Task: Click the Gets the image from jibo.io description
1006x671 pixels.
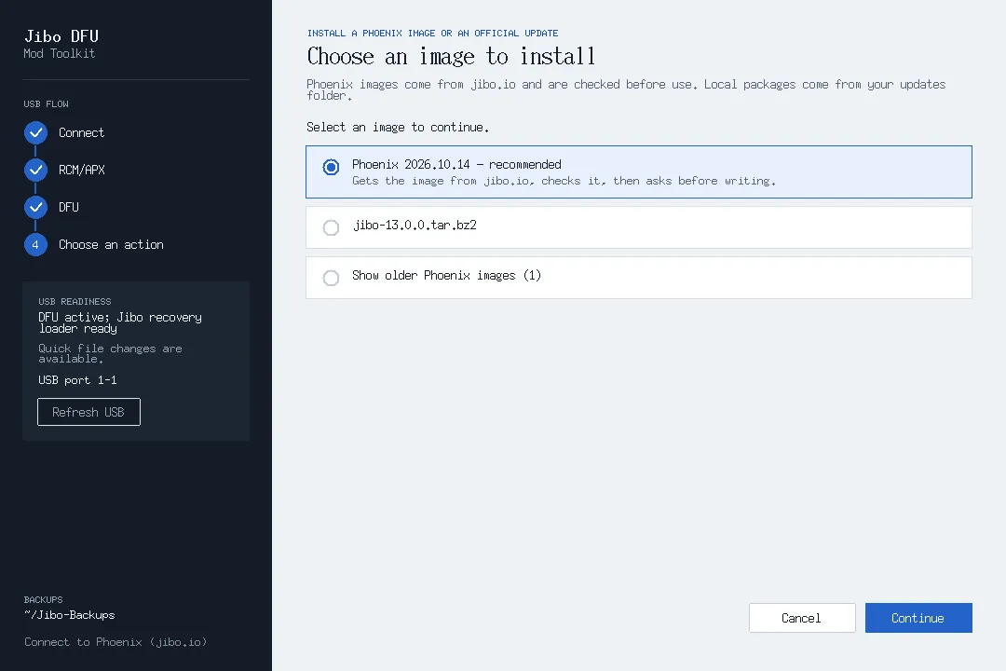Action: [x=564, y=181]
